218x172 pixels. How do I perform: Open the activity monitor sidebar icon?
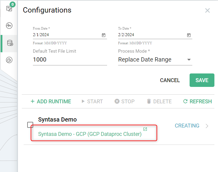(x=9, y=26)
